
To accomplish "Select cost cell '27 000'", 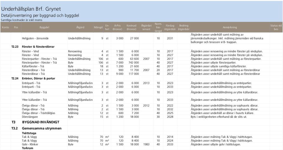I will tap(135, 38).
